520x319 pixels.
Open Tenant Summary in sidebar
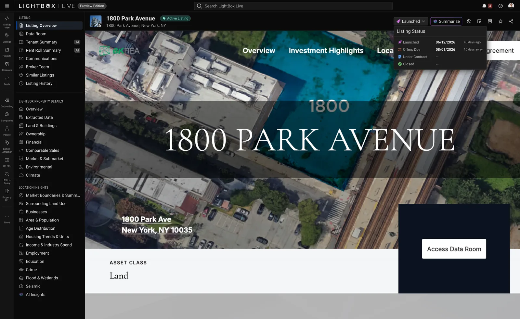coord(49,42)
